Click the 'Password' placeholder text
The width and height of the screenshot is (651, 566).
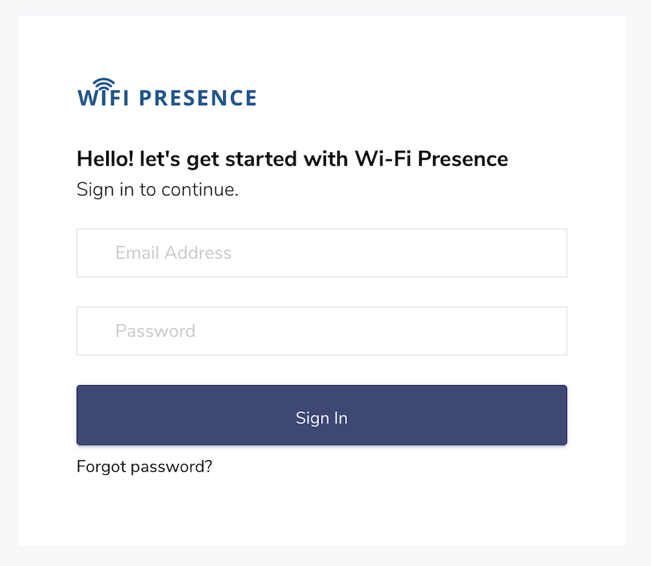coord(156,331)
